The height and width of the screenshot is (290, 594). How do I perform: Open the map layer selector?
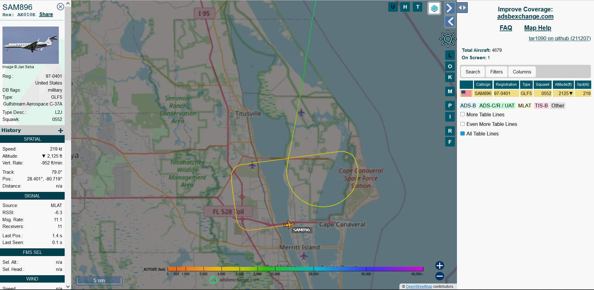click(434, 8)
